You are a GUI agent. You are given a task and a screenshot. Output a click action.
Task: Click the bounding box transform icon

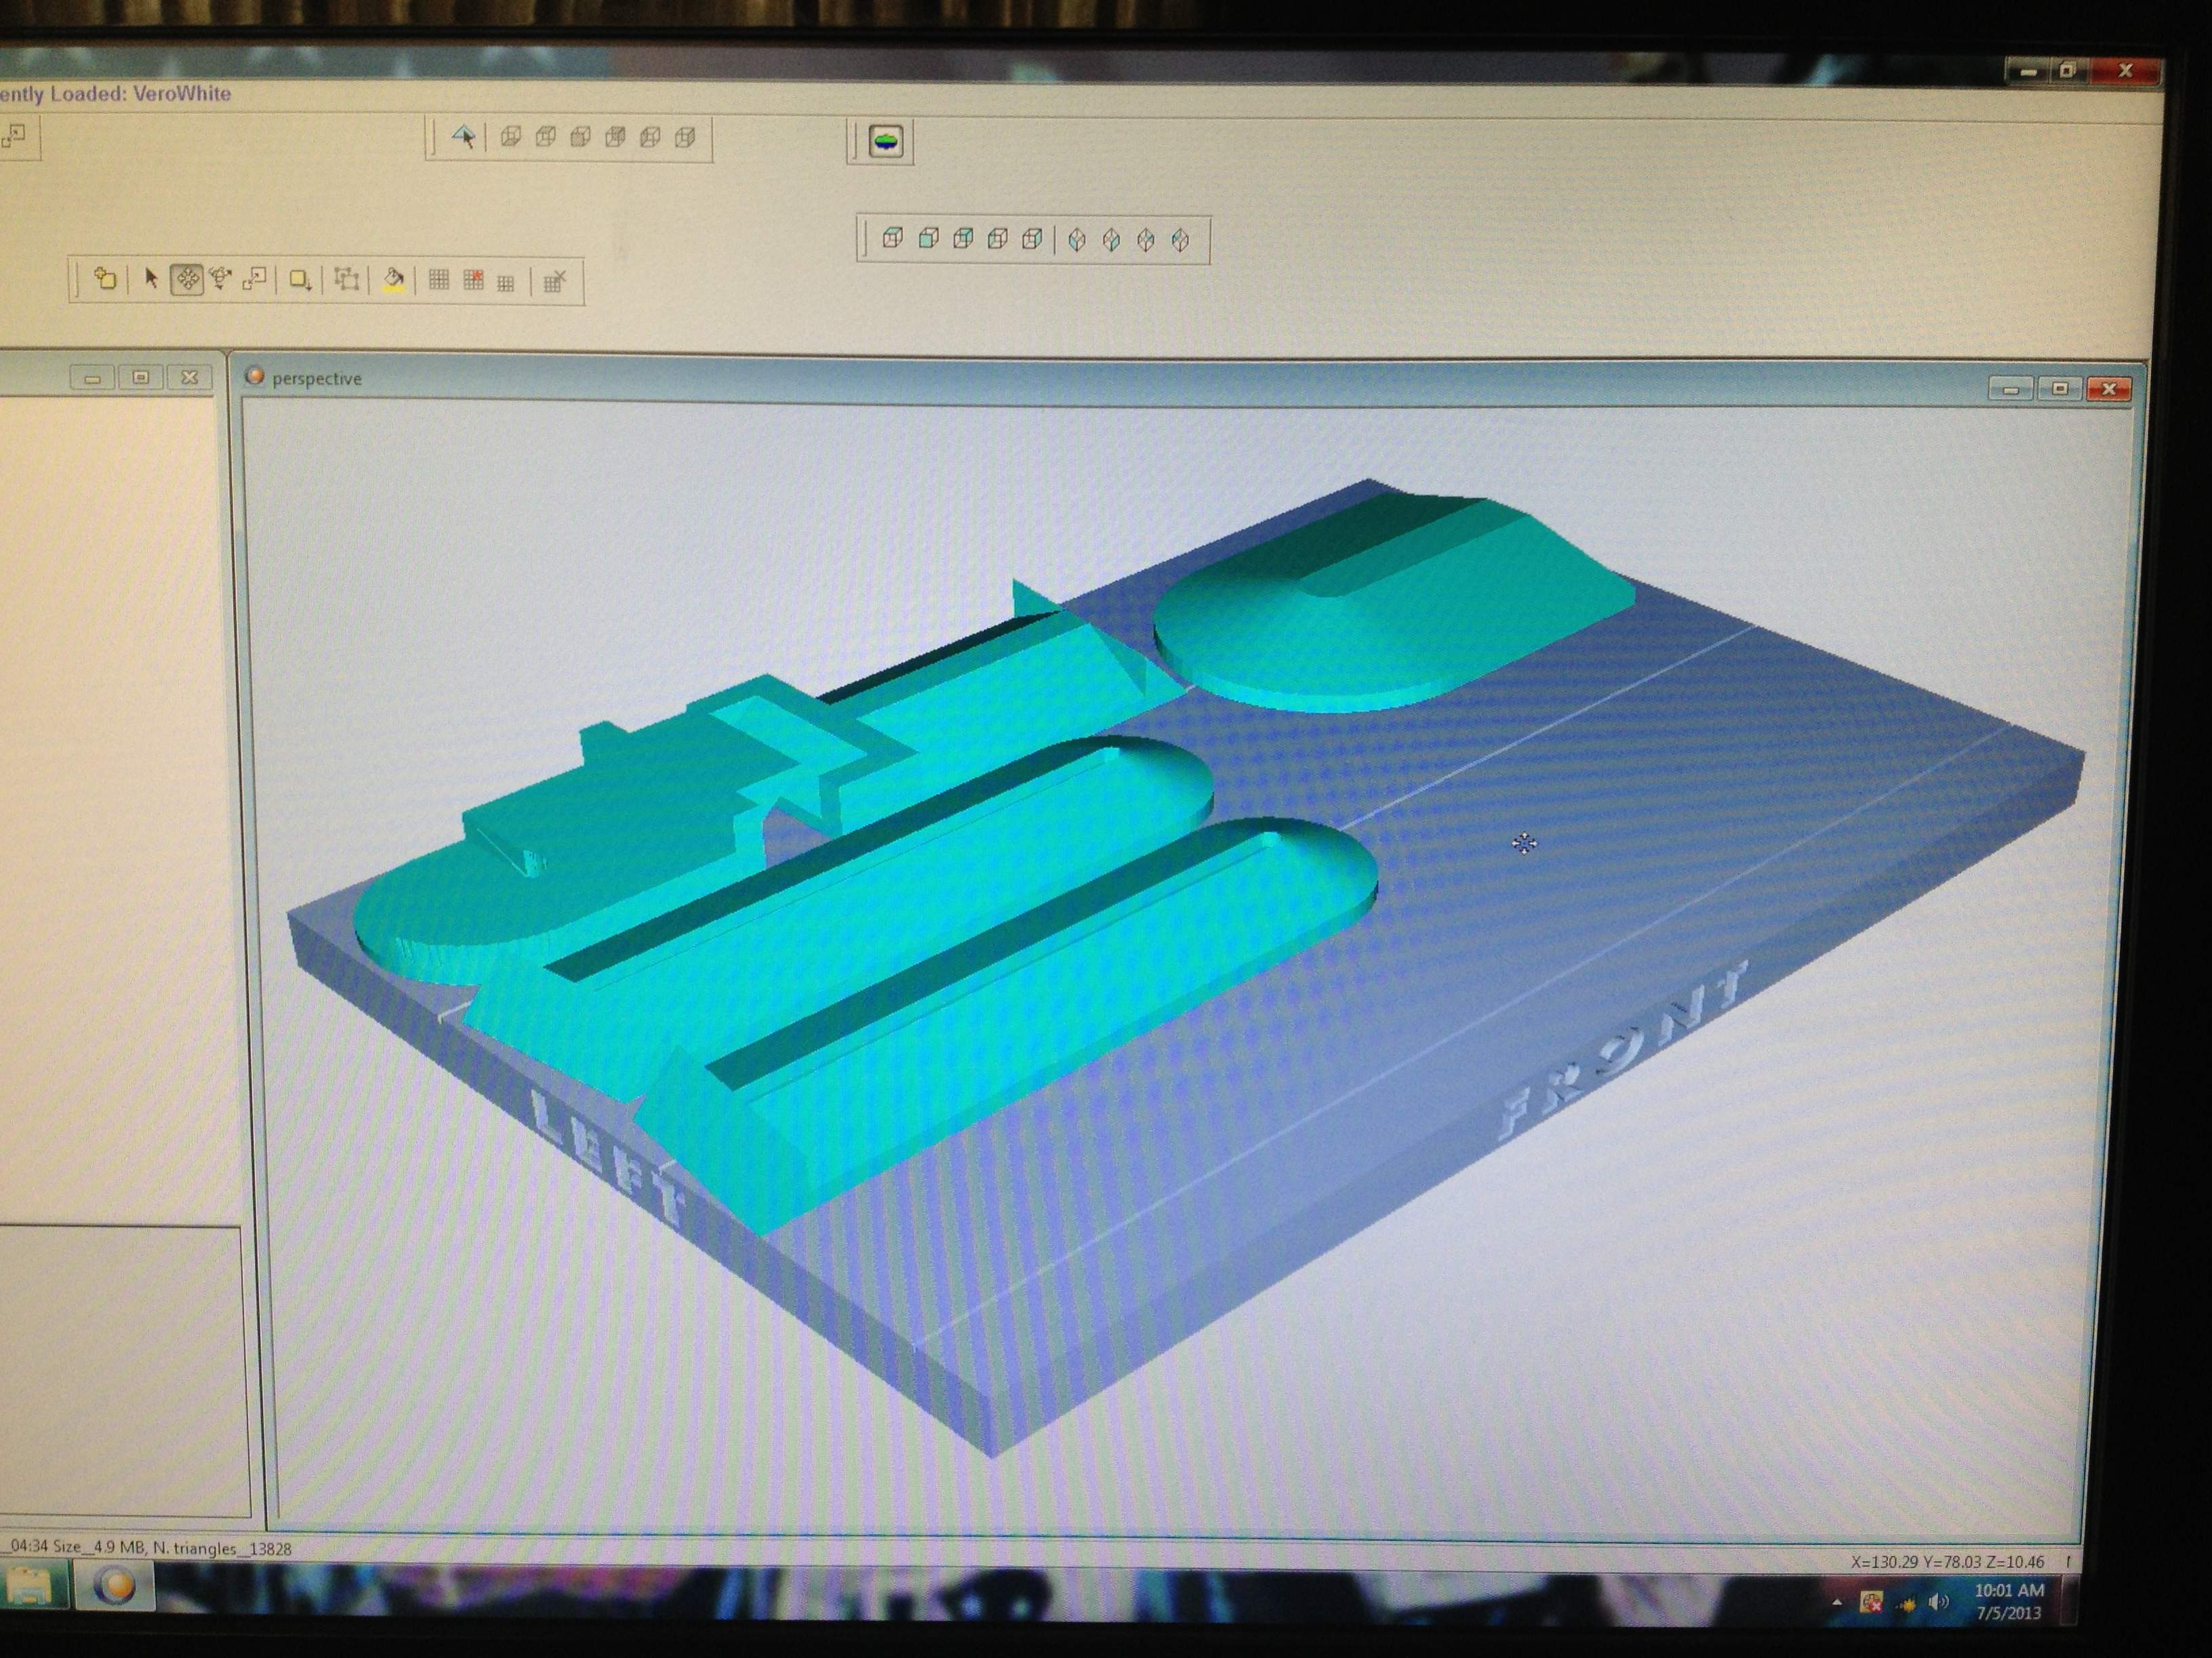(x=347, y=279)
